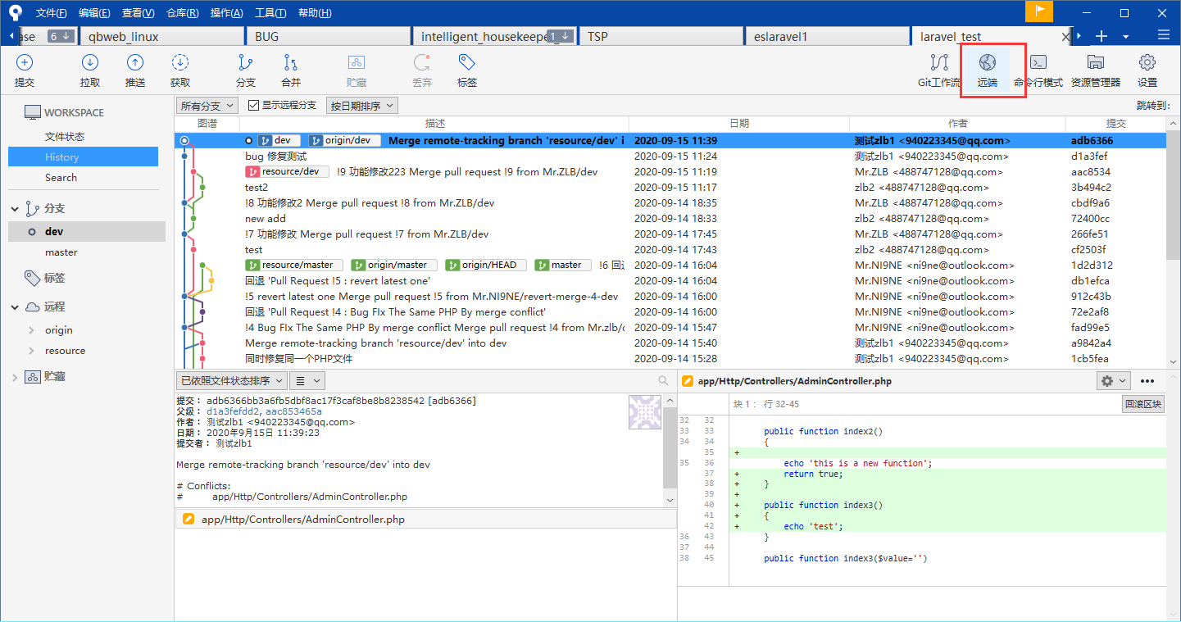Expand the origin remote tree node
Viewport: 1181px width, 622px height.
31,330
